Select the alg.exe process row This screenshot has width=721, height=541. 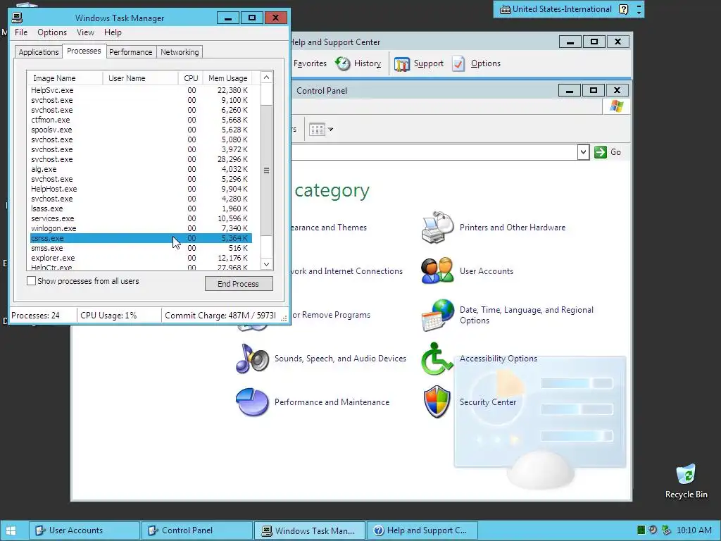coord(141,169)
